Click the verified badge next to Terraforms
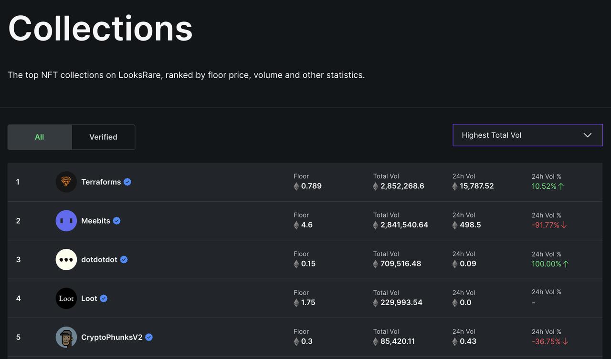 click(127, 182)
